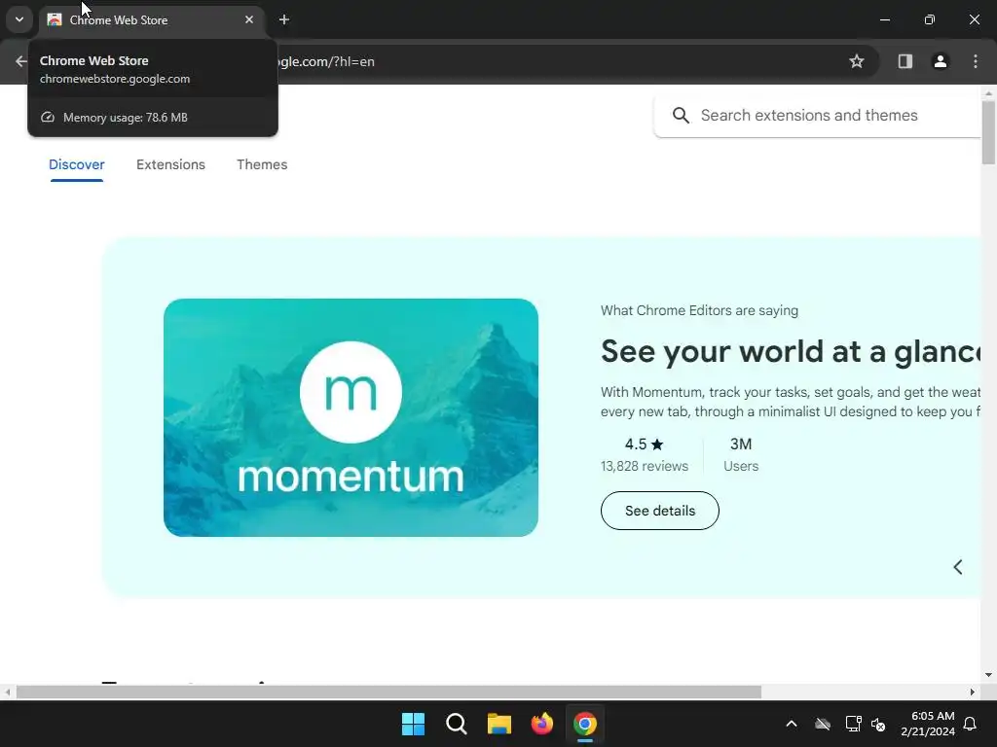997x747 pixels.
Task: Click the Memory usage 78.6 MB label
Action: (x=126, y=118)
